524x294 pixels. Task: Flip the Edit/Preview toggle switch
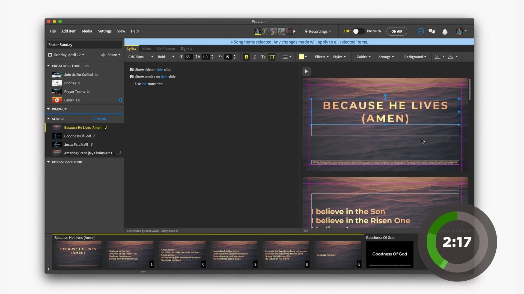click(x=358, y=31)
